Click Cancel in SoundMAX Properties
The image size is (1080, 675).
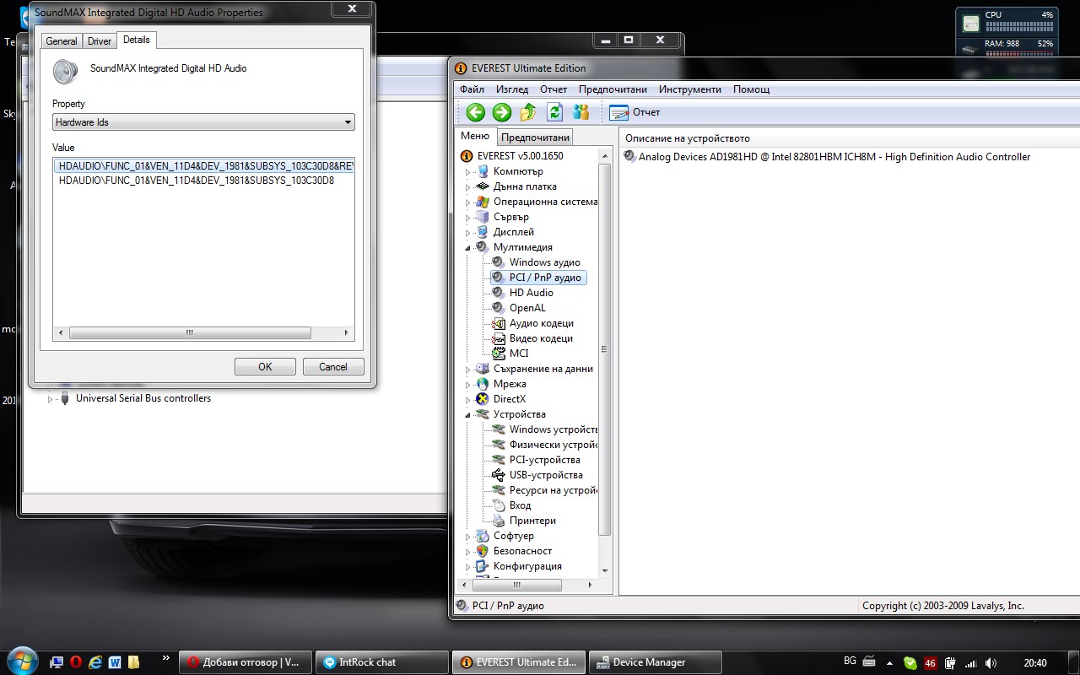[333, 367]
